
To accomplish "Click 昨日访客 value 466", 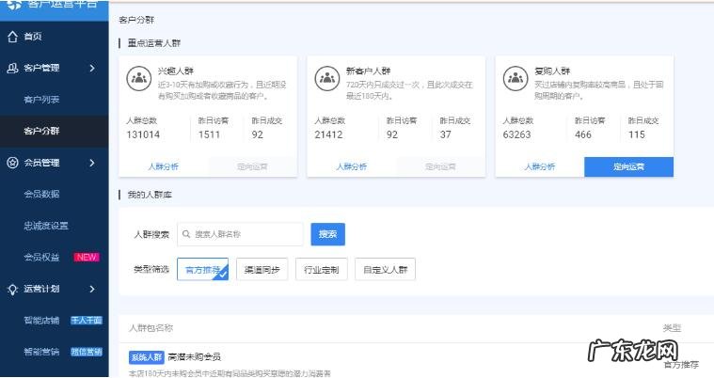I will click(583, 134).
